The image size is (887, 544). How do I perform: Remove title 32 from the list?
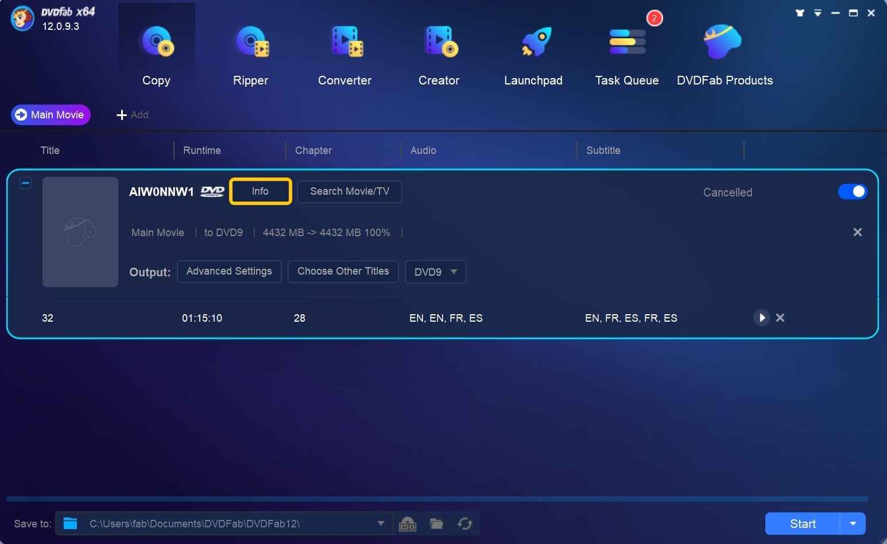pyautogui.click(x=780, y=318)
